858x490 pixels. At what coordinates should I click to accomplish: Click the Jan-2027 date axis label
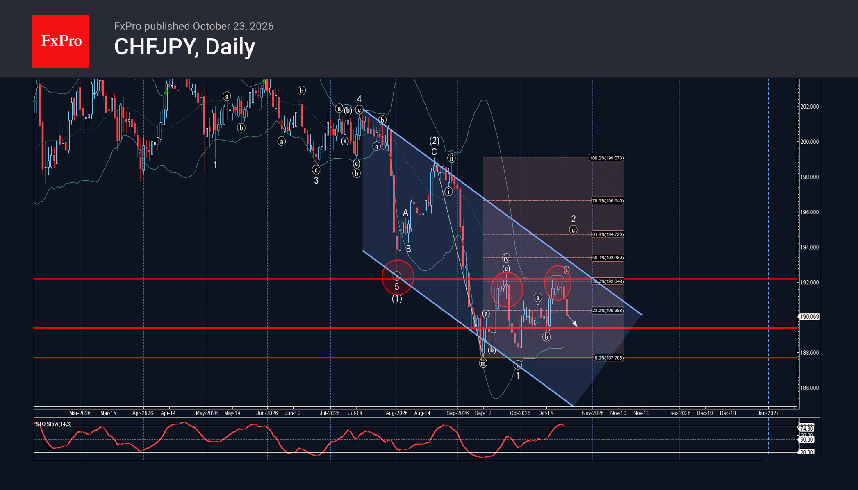768,413
